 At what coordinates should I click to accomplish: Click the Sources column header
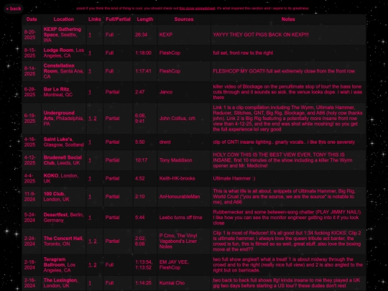pyautogui.click(x=184, y=19)
